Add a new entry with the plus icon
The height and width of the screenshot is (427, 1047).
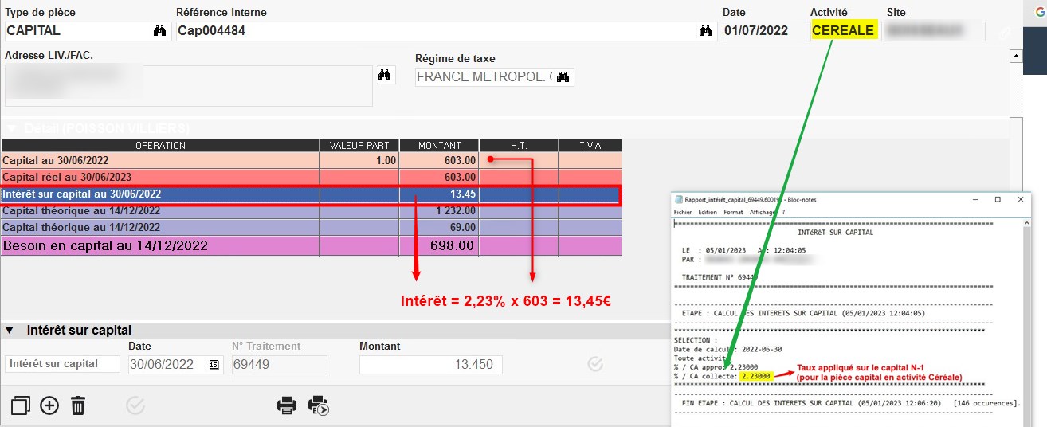tap(49, 405)
